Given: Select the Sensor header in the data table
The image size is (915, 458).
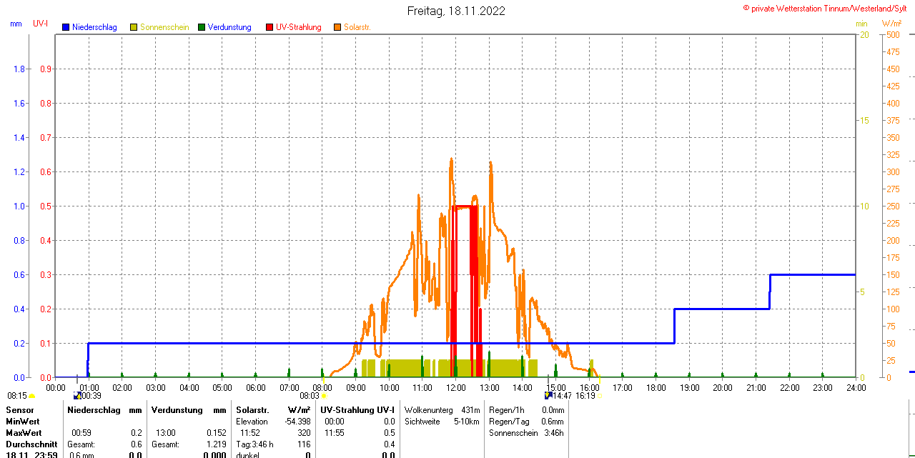Looking at the screenshot, I should [x=19, y=410].
